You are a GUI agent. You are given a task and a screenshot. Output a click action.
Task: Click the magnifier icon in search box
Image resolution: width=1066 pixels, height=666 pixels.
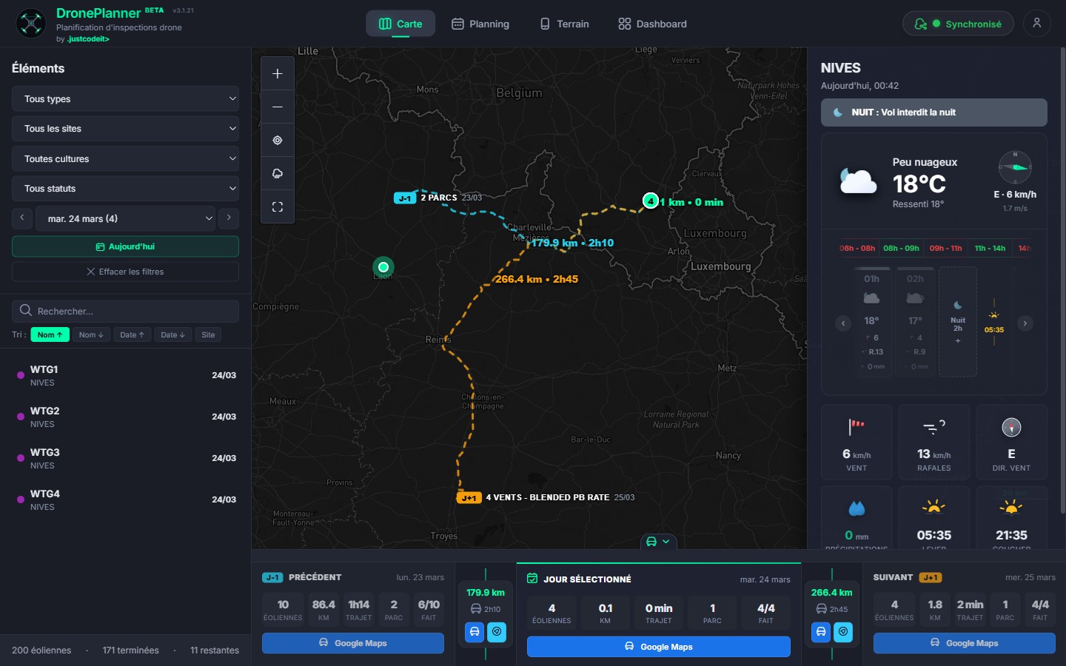point(26,311)
